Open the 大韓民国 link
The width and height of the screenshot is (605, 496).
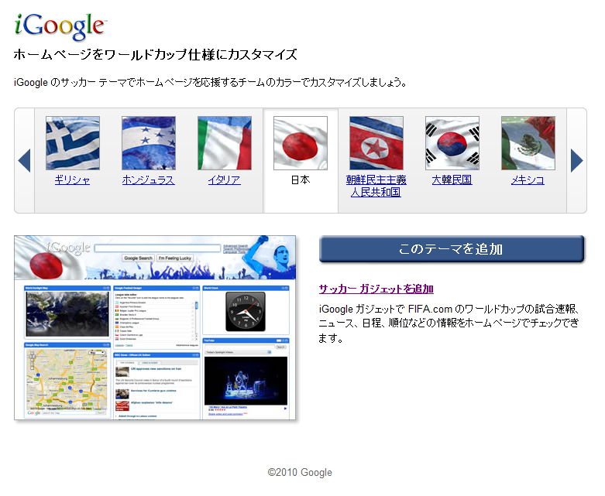452,180
